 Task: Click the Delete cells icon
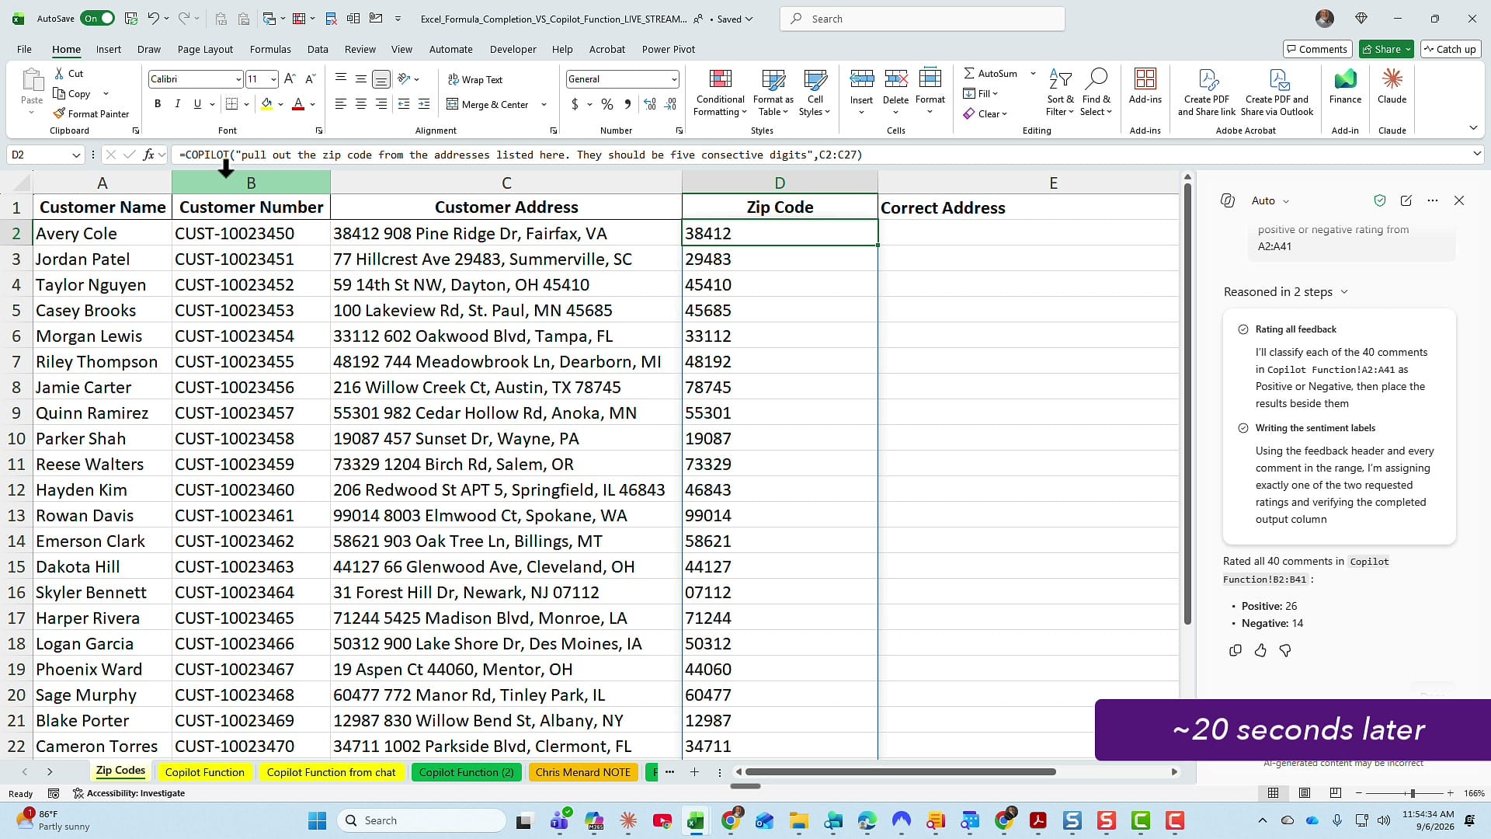pyautogui.click(x=895, y=80)
